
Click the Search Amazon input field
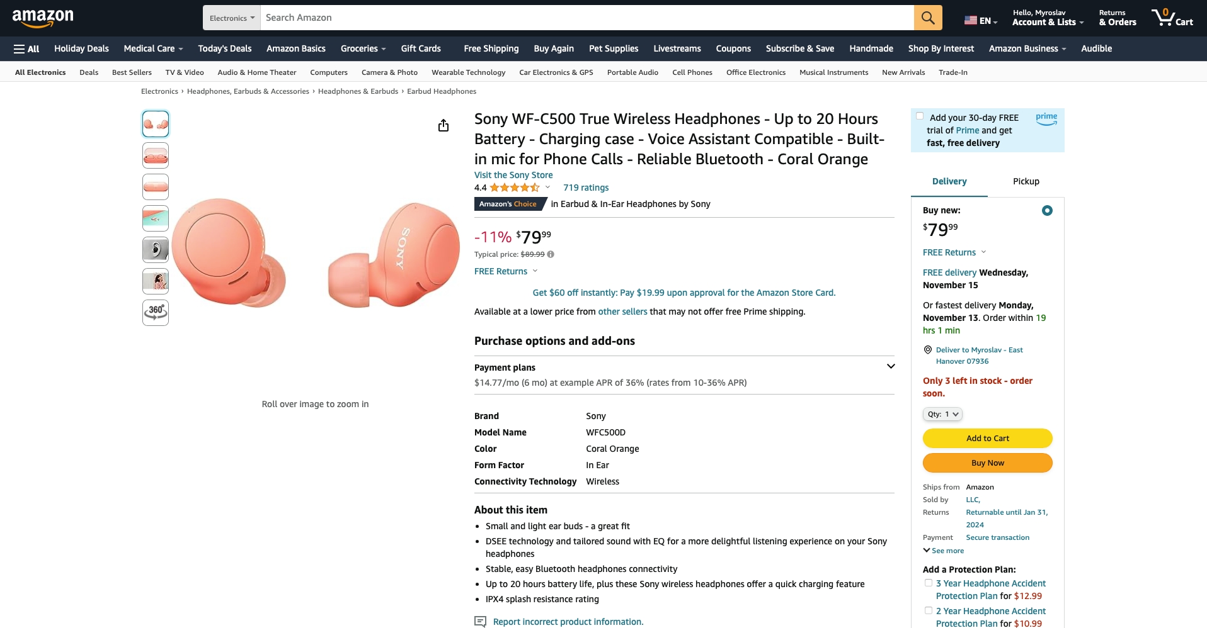[587, 18]
